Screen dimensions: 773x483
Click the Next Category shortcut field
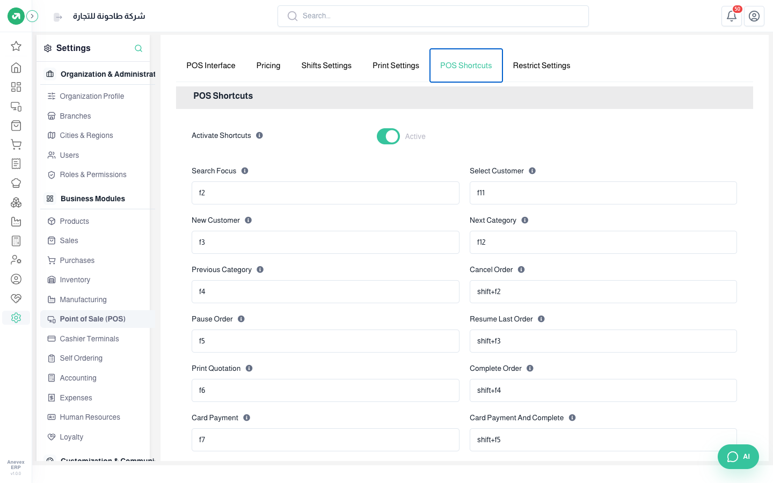[603, 242]
